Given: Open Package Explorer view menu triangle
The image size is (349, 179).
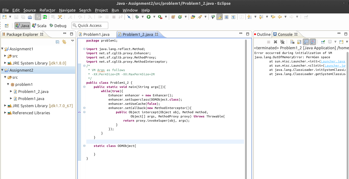Looking at the screenshot, I should [72, 41].
